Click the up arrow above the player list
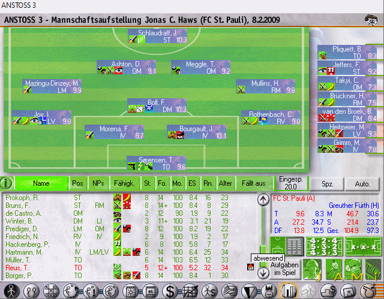Viewport: 384px width, 299px height. (x=263, y=200)
